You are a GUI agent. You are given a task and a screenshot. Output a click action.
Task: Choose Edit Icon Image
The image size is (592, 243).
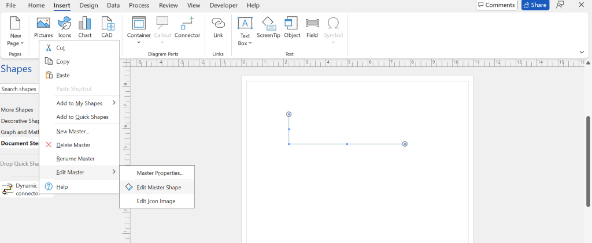click(157, 201)
